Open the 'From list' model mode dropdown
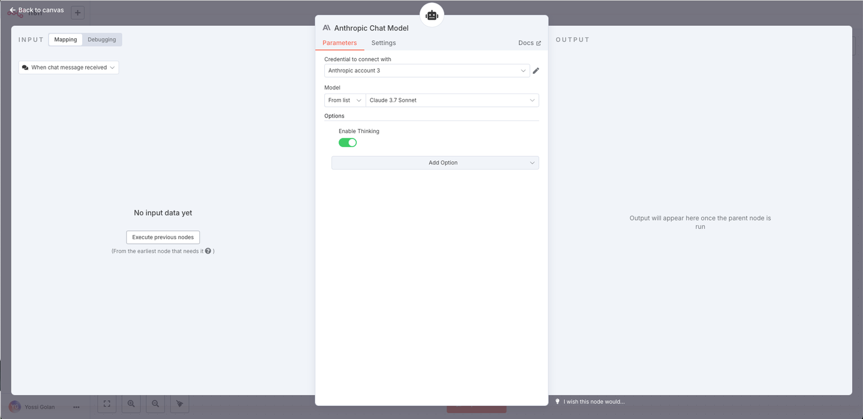 point(345,100)
